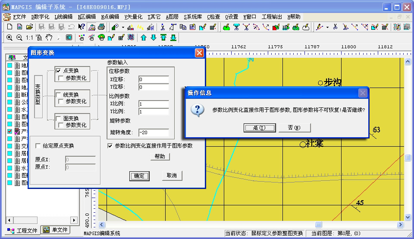
Task: Select the pan hand tool icon
Action: [49, 38]
